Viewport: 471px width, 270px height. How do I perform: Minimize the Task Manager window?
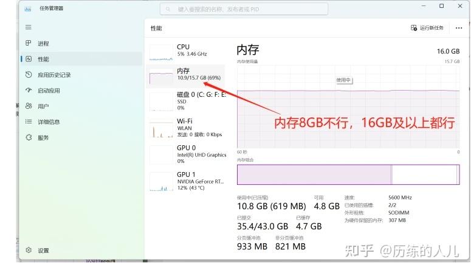[424, 6]
